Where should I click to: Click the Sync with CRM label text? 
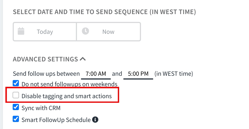pyautogui.click(x=41, y=108)
